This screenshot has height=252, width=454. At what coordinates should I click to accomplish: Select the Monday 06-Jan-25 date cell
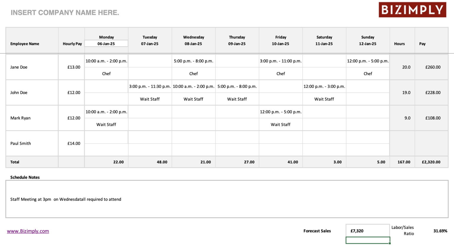(106, 43)
